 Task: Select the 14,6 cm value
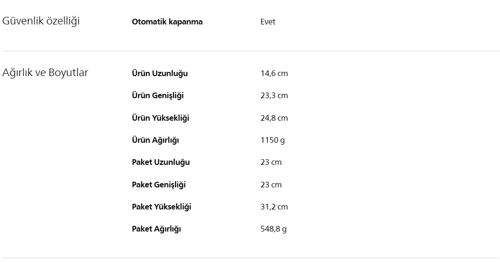pos(274,73)
